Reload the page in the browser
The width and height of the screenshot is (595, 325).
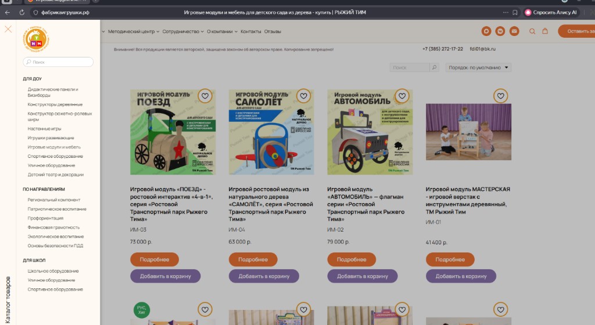[21, 13]
